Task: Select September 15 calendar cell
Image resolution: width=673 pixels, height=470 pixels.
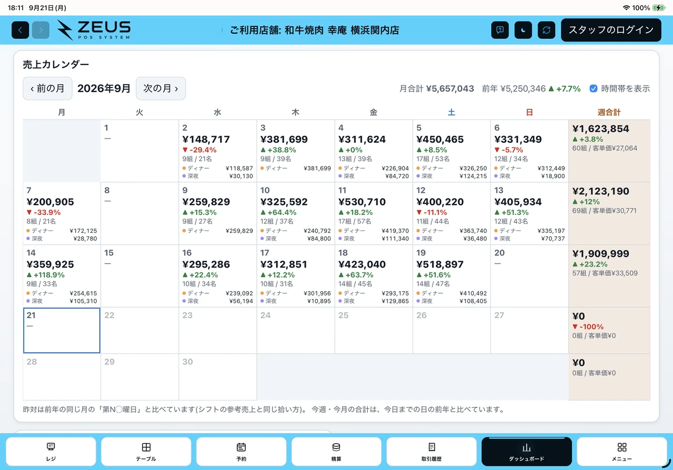Action: (x=140, y=276)
